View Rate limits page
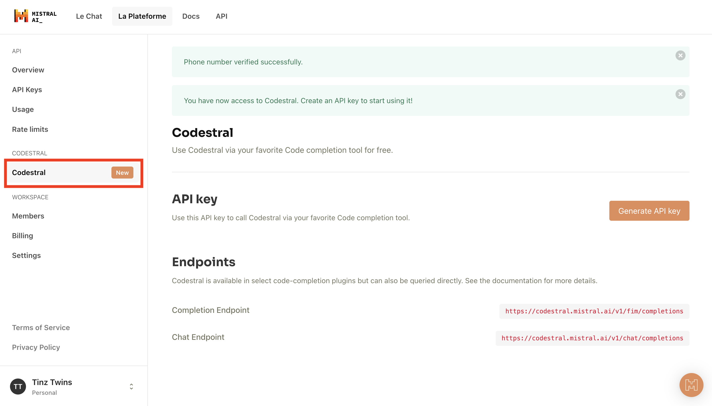The width and height of the screenshot is (712, 406). click(x=30, y=129)
